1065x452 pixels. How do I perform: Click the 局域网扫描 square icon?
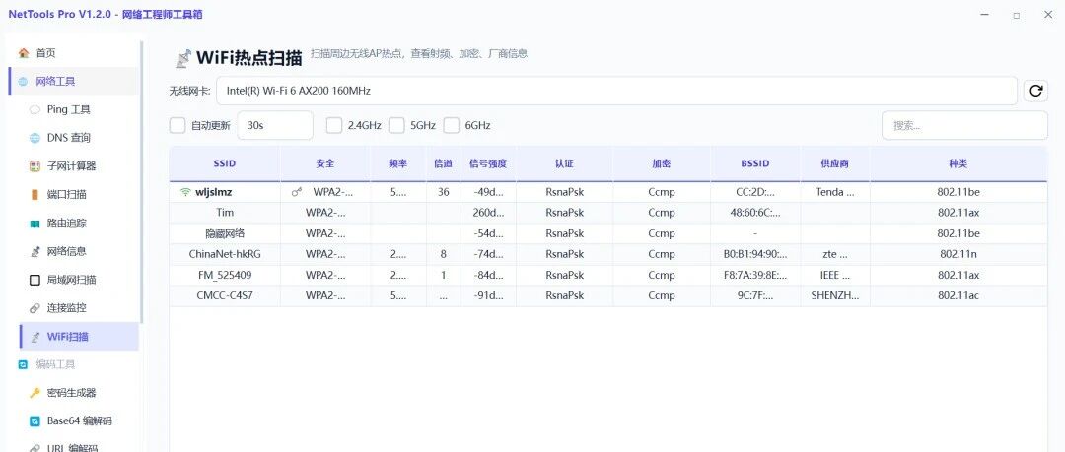pos(35,281)
